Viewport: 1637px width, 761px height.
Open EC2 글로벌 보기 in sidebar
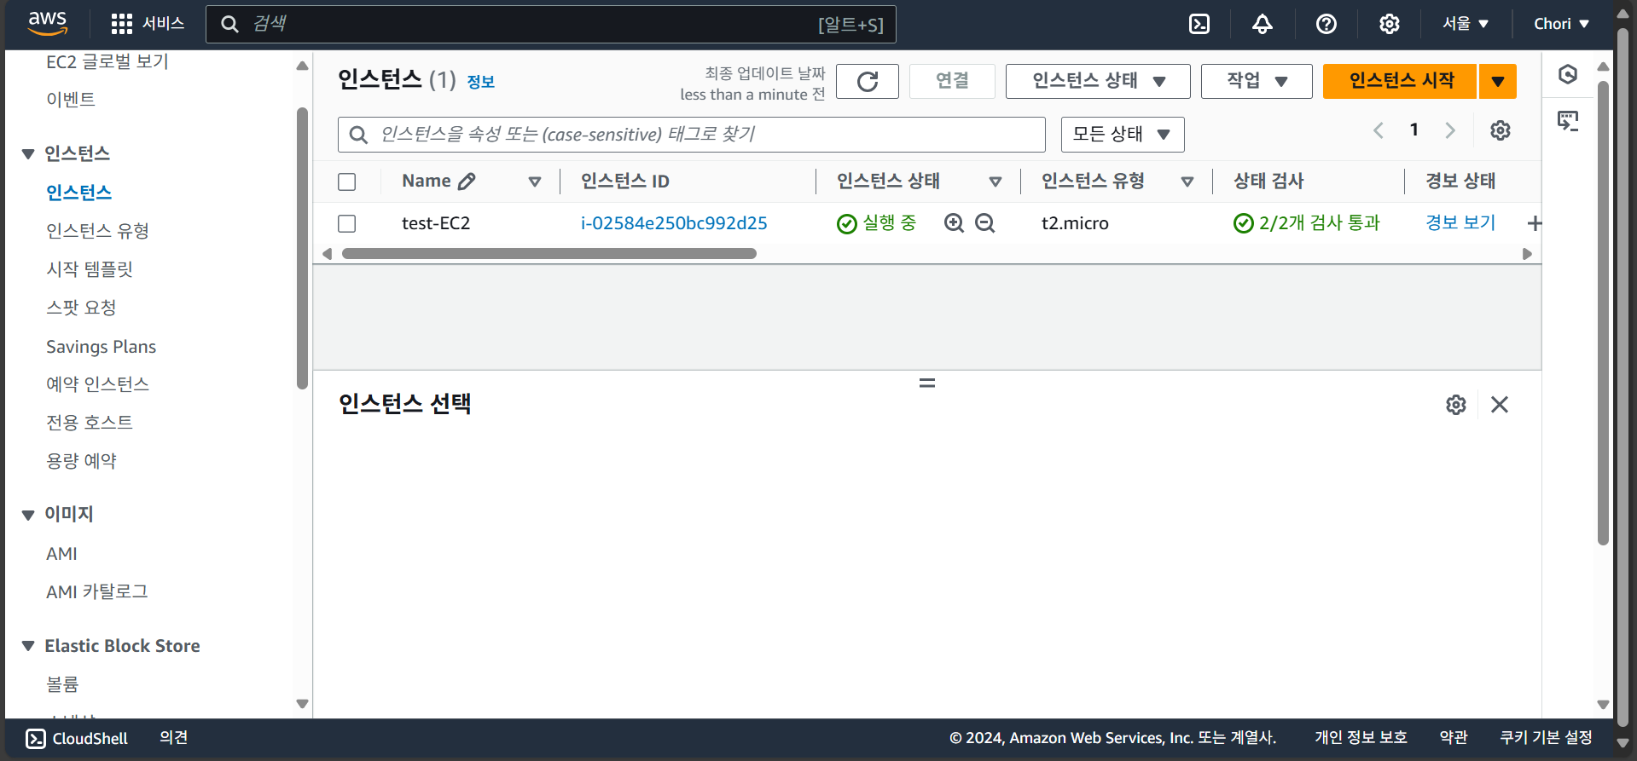(x=107, y=61)
